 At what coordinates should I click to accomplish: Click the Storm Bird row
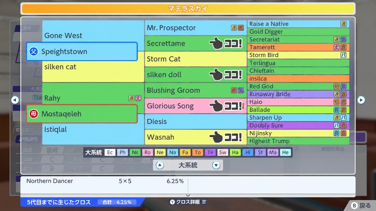click(x=298, y=55)
